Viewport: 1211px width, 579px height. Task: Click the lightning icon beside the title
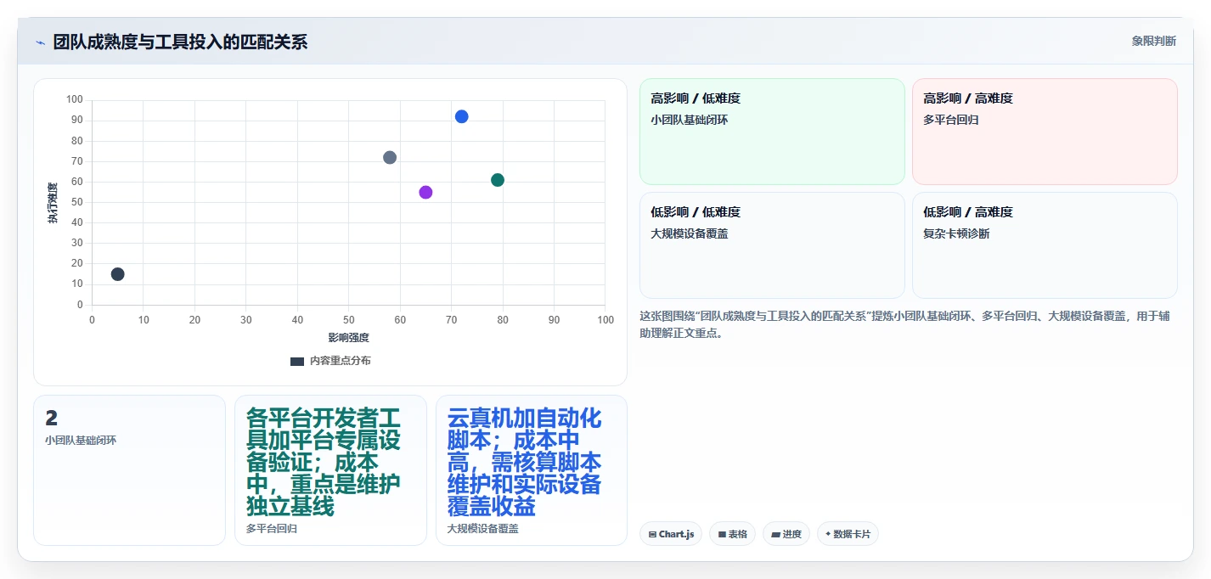point(40,42)
